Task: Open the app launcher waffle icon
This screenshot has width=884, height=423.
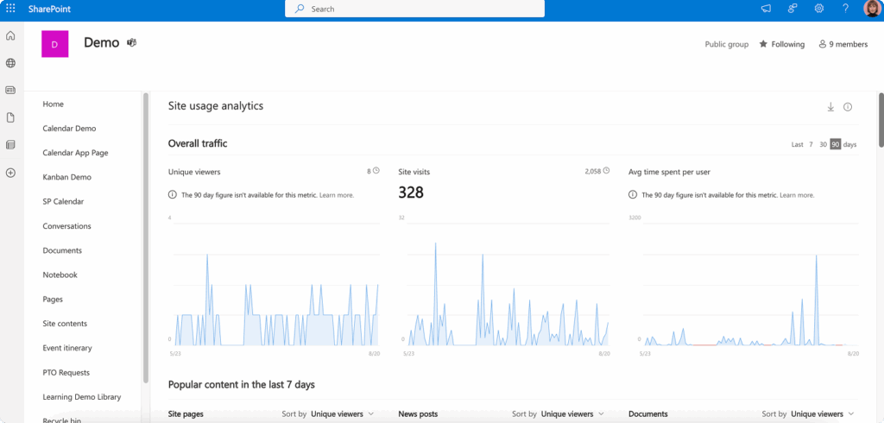Action: point(10,9)
